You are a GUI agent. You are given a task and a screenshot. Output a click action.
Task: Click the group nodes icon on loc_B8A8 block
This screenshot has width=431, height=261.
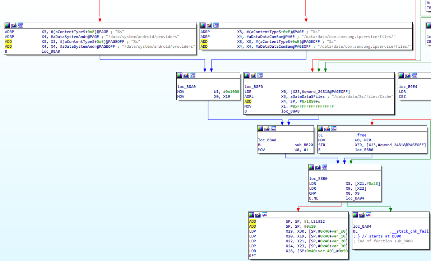tap(273, 128)
